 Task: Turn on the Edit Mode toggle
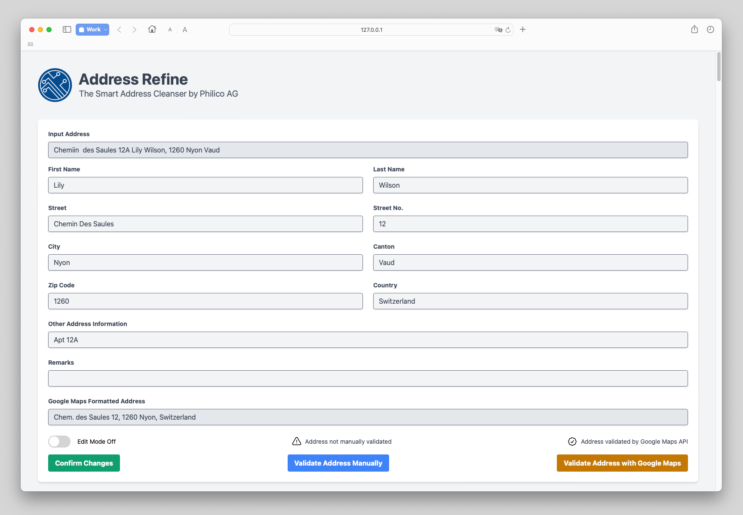pos(59,442)
